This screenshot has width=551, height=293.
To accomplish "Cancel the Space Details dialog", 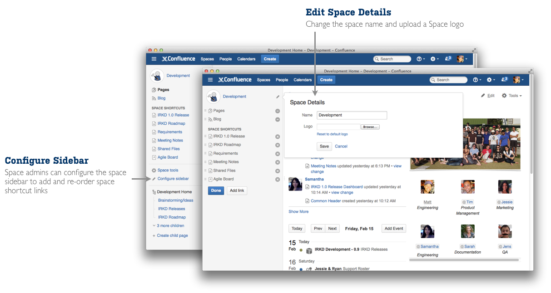I will pos(341,146).
